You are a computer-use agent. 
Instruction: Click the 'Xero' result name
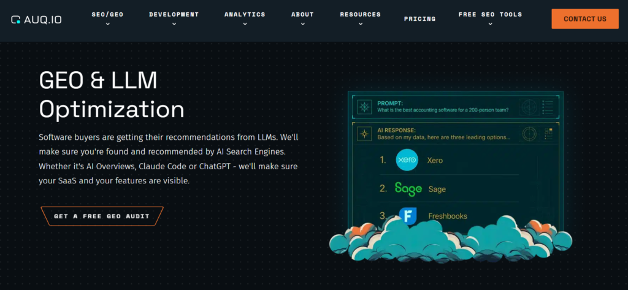point(435,161)
